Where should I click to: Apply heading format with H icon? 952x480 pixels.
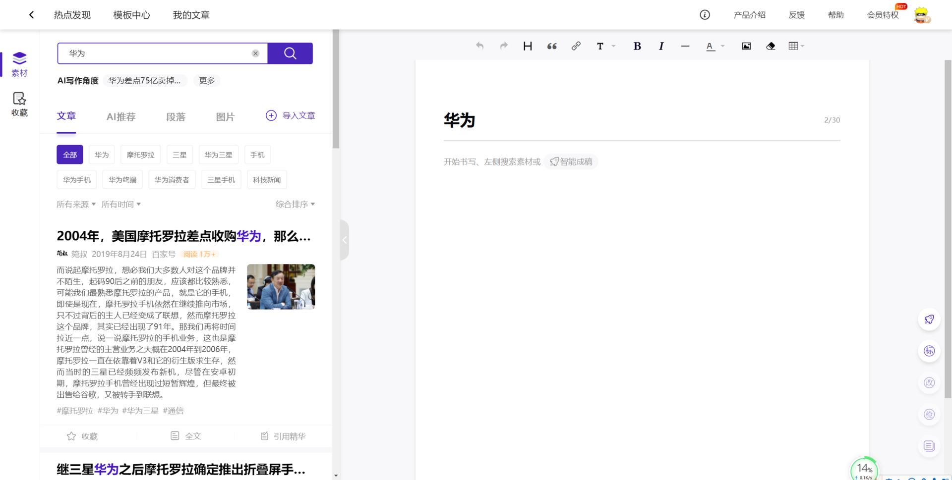[x=528, y=46]
